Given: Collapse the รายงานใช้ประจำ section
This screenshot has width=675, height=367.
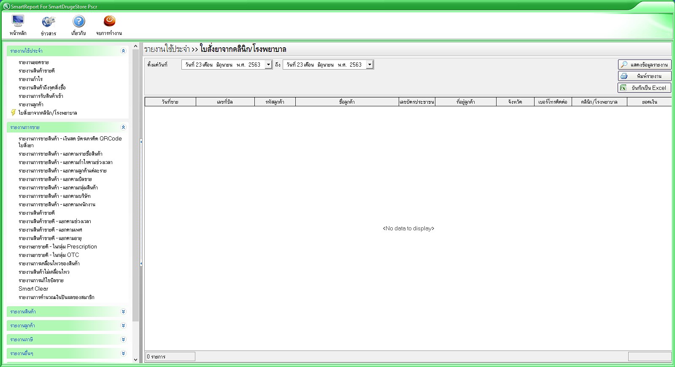Looking at the screenshot, I should pos(123,51).
